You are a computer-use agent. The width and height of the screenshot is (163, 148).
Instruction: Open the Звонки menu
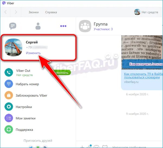click(x=34, y=12)
